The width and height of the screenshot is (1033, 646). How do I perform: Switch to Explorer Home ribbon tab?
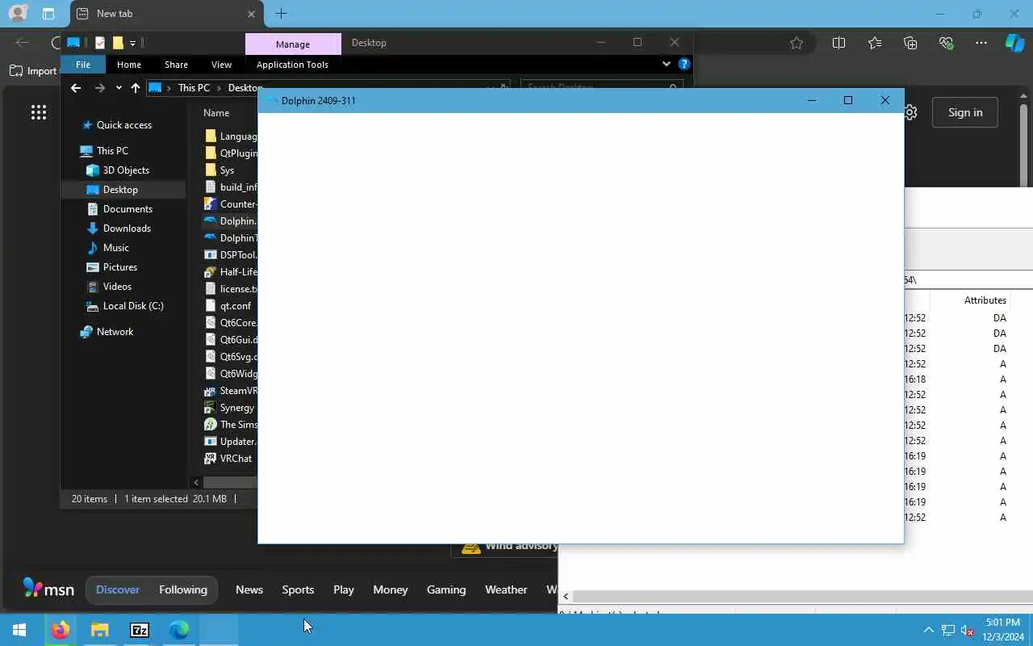click(x=129, y=65)
